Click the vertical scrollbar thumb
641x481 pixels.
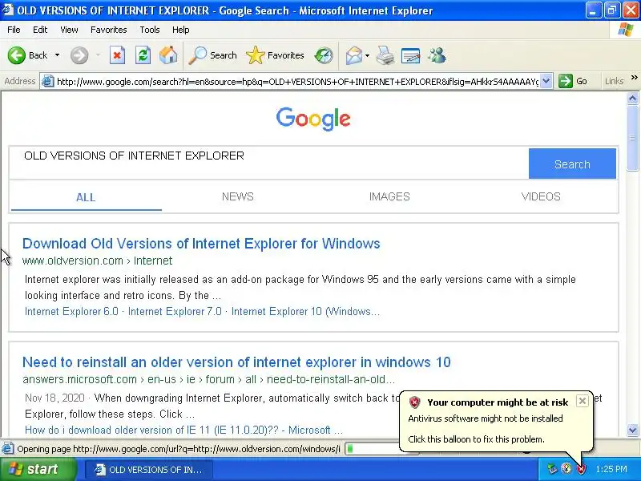(632, 138)
